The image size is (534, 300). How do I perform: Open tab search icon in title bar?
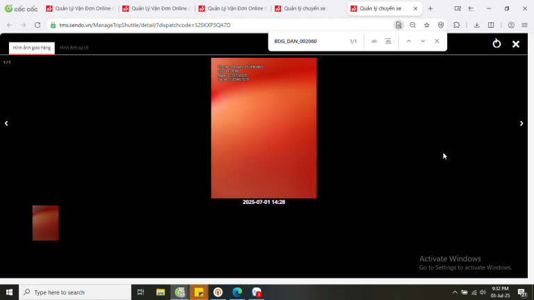point(458,8)
